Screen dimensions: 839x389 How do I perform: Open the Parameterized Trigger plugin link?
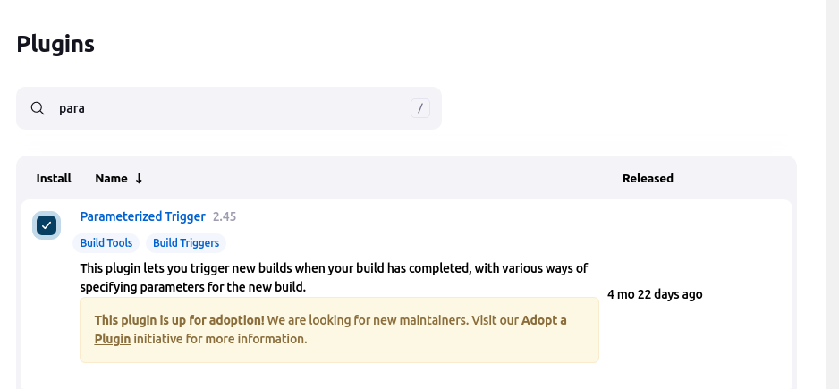click(142, 216)
